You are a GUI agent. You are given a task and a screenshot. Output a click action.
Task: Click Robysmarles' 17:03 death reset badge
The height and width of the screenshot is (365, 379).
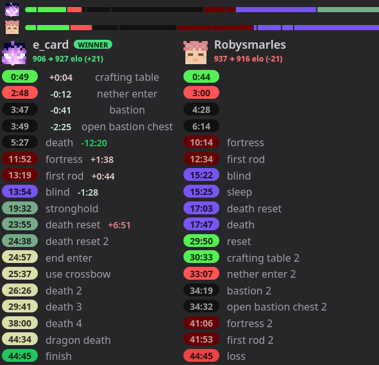[201, 208]
